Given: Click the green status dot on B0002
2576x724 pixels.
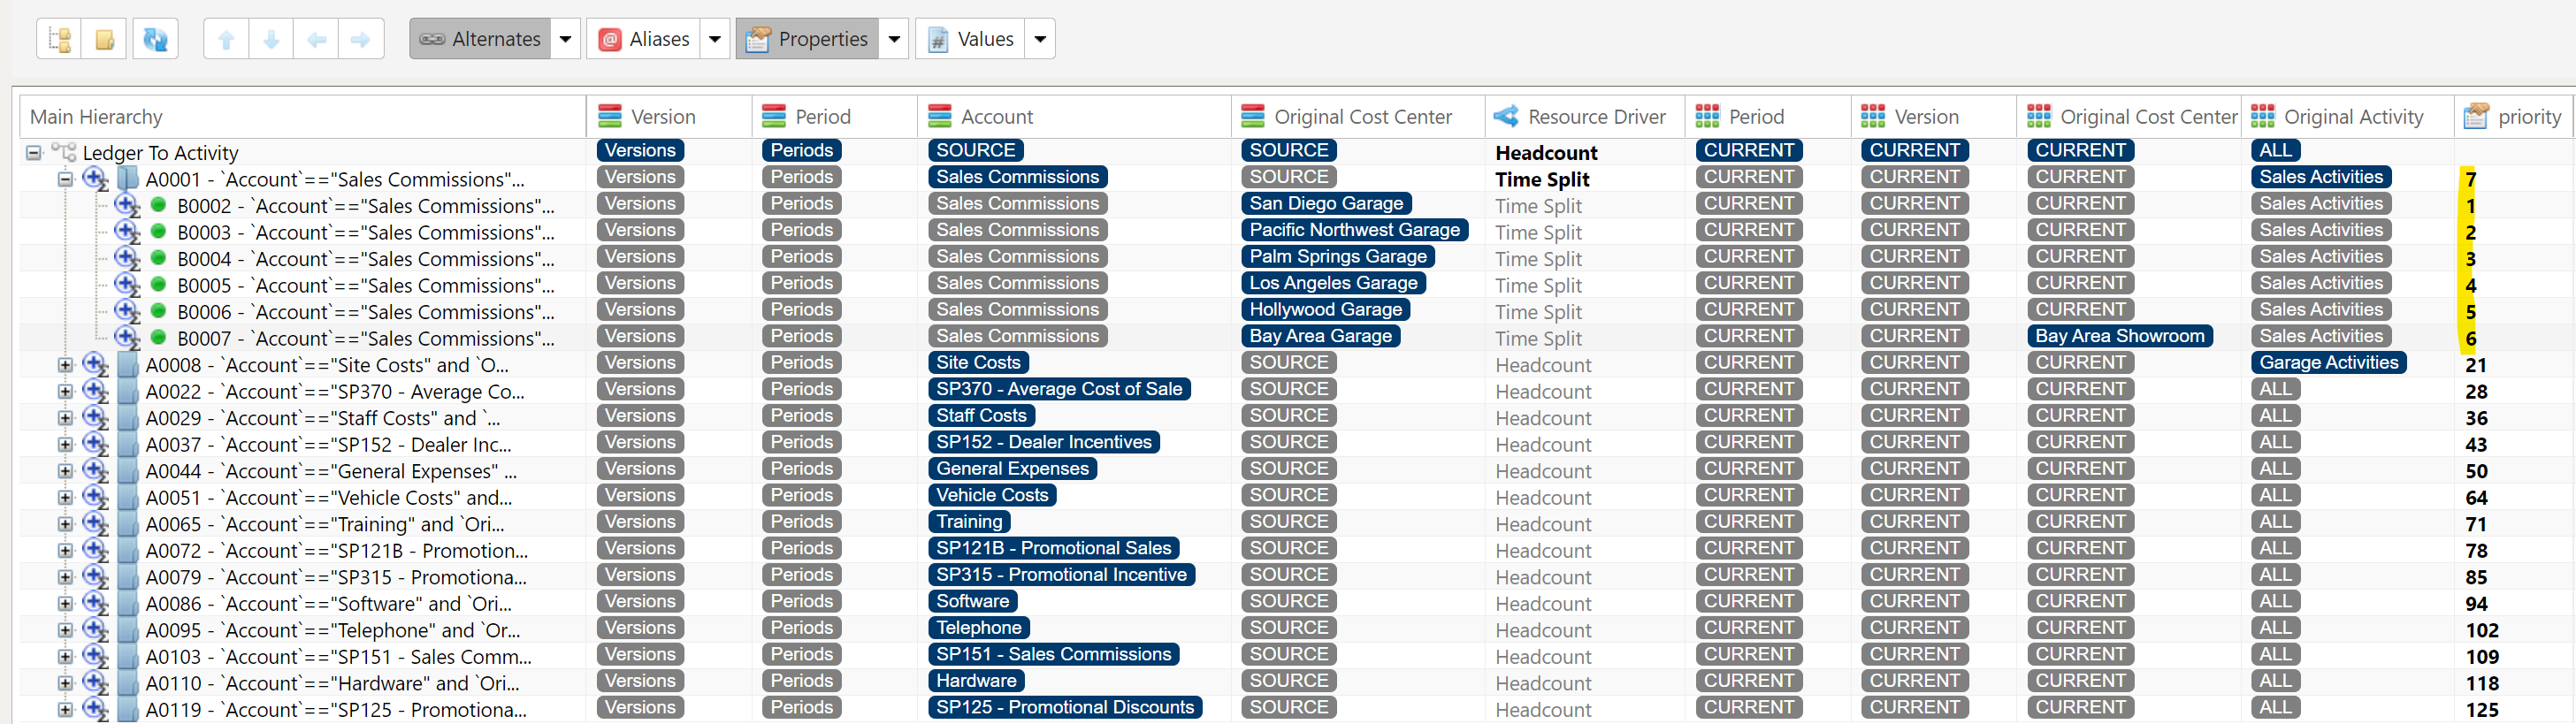Looking at the screenshot, I should pyautogui.click(x=158, y=205).
